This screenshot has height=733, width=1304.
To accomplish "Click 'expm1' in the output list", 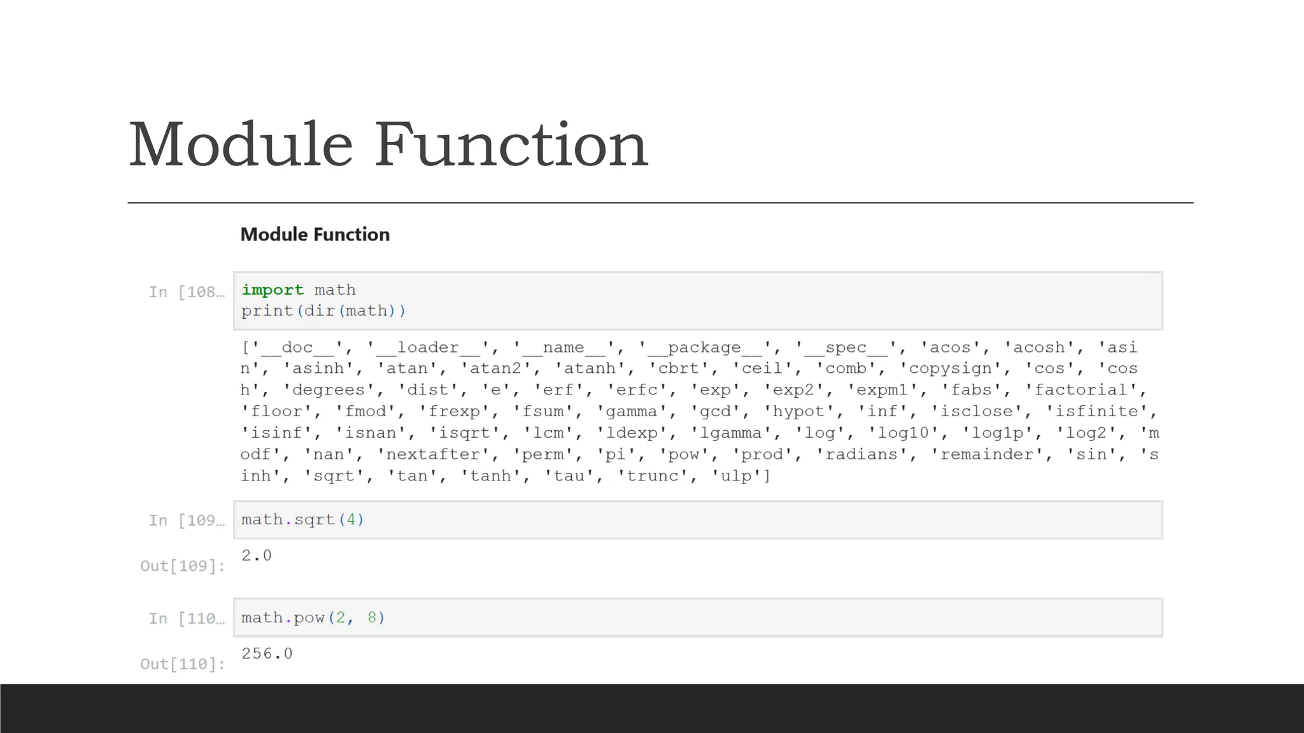I will (882, 390).
